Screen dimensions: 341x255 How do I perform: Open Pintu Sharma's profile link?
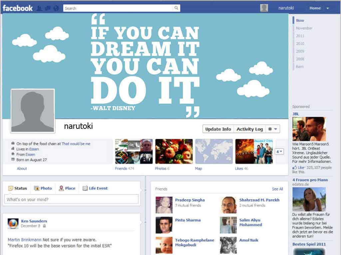coord(188,220)
